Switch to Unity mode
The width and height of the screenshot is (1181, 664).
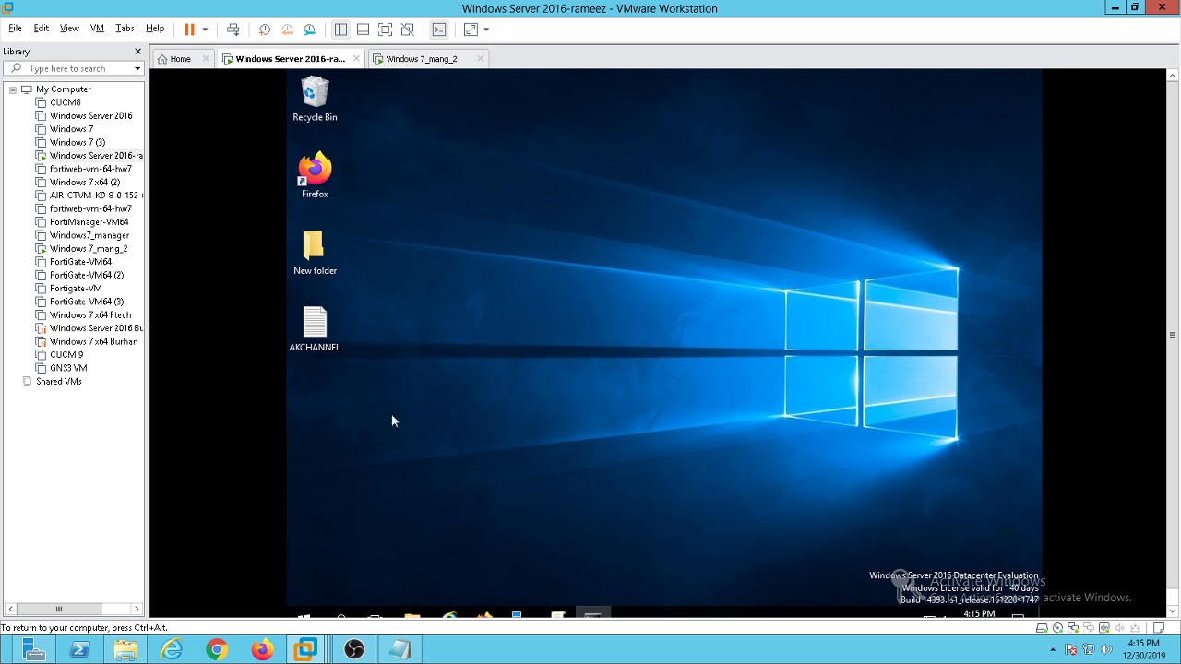[x=408, y=30]
